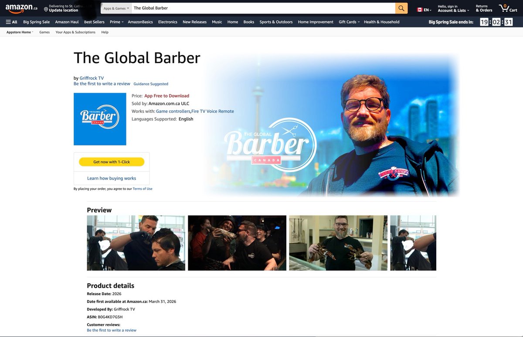
Task: Click the bottom write a review link
Action: [112, 330]
